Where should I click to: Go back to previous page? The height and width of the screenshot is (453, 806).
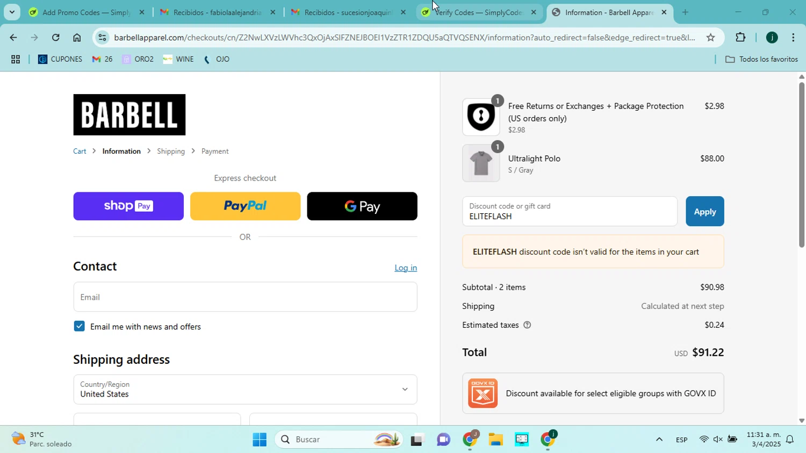pos(13,38)
